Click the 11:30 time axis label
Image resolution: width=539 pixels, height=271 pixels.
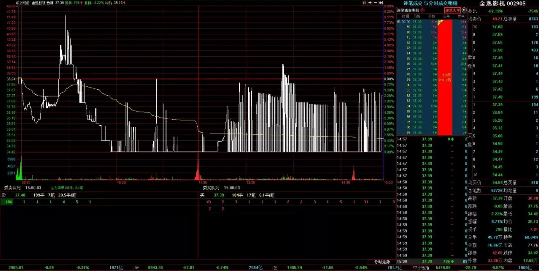203,182
